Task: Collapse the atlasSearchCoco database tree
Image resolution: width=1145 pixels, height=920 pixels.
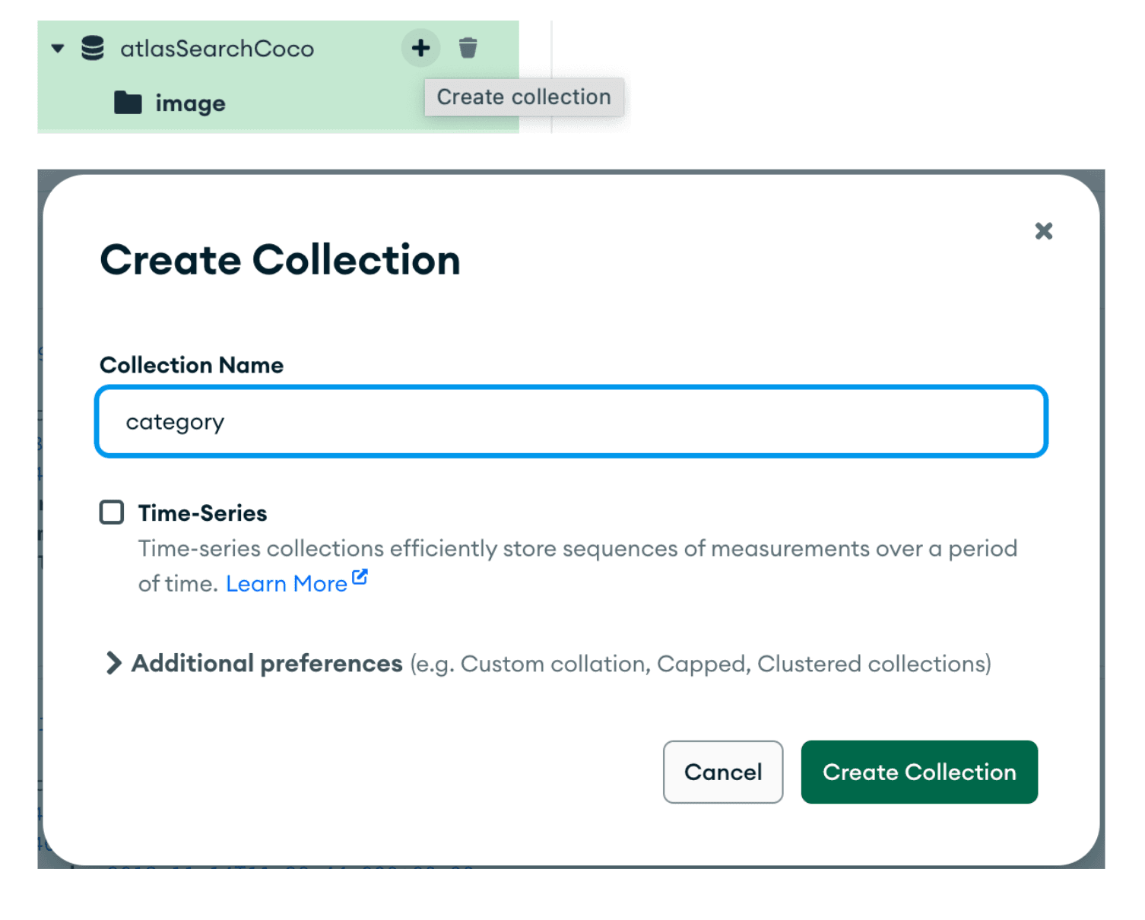Action: [x=58, y=49]
